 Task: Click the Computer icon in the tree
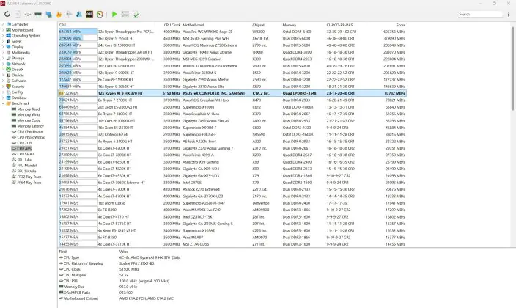[9, 24]
